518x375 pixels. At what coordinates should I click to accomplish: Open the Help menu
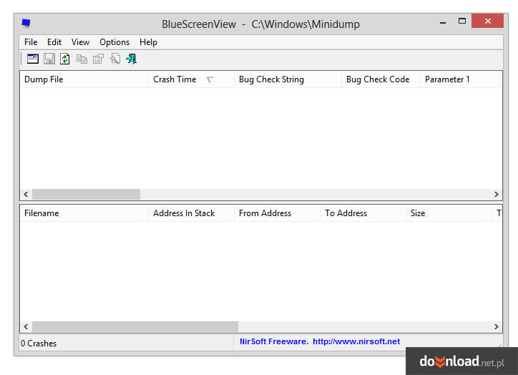click(x=148, y=42)
